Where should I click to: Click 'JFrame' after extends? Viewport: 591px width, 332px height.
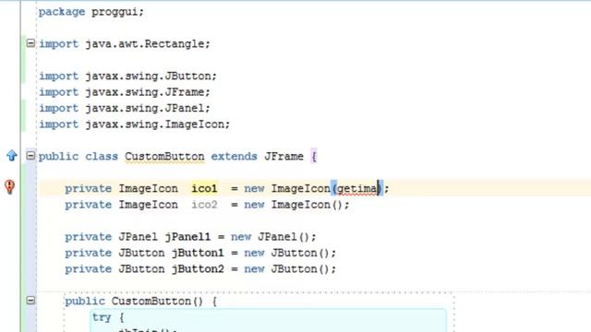point(283,157)
